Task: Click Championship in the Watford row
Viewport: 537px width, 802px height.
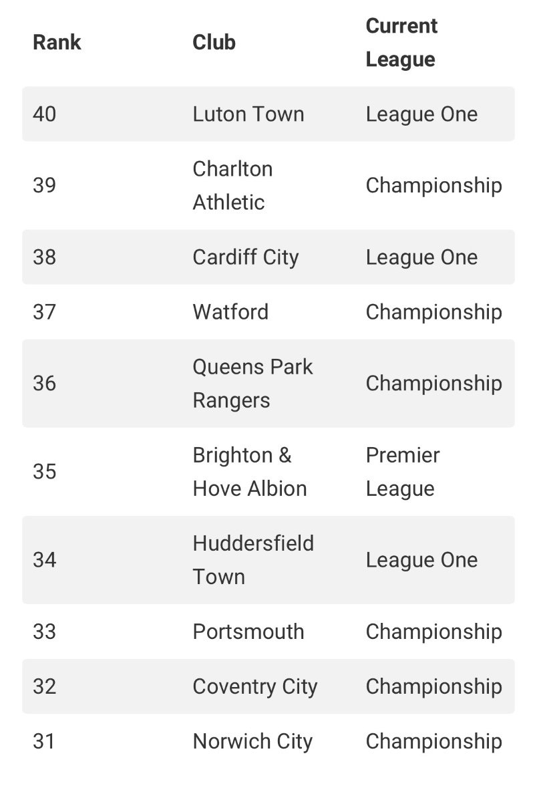Action: tap(433, 312)
